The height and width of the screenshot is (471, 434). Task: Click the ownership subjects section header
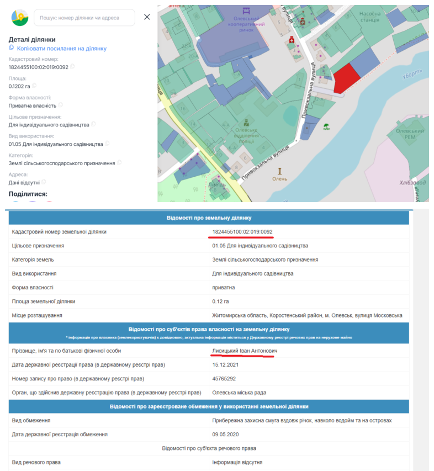pyautogui.click(x=209, y=333)
